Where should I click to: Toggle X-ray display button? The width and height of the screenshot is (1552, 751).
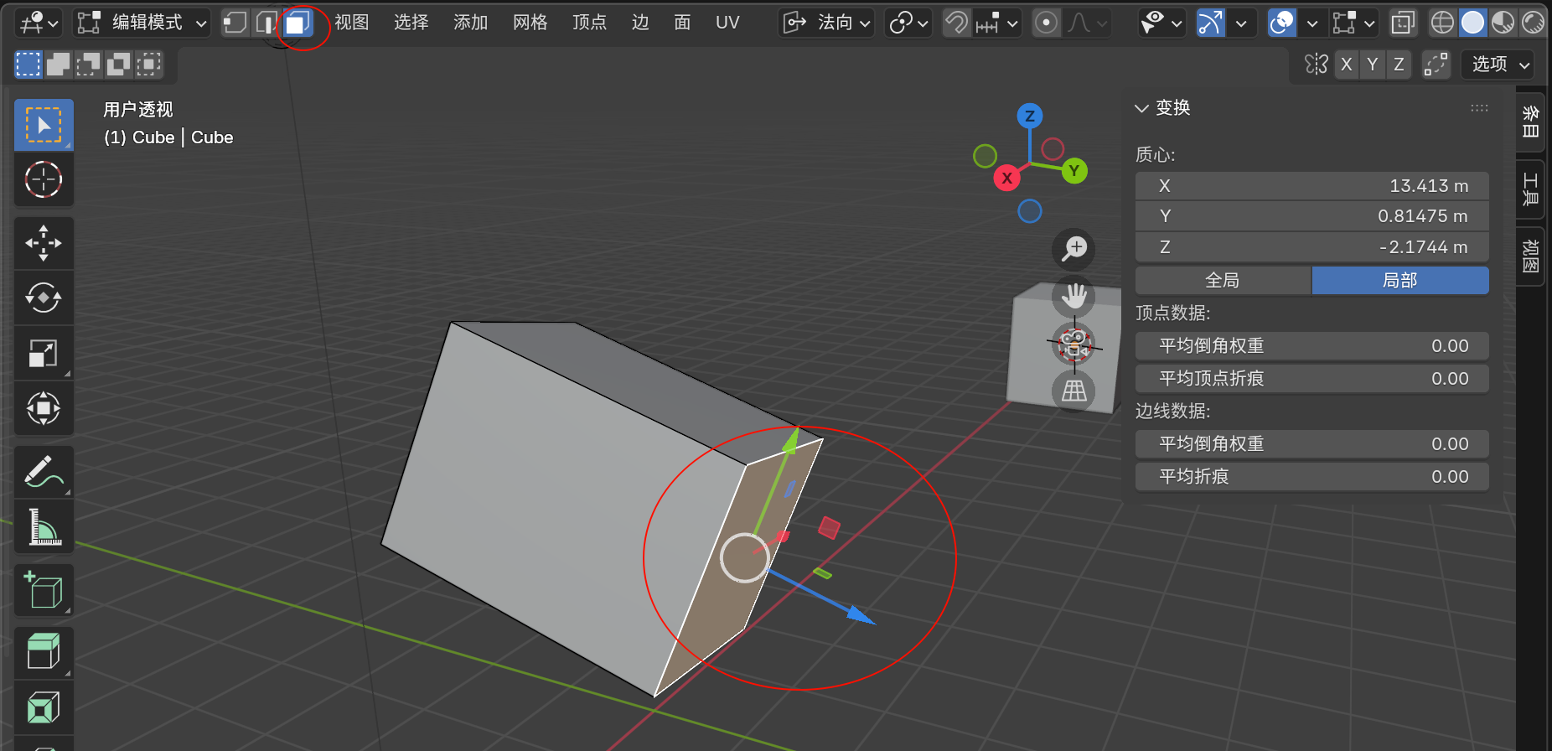click(x=1403, y=23)
